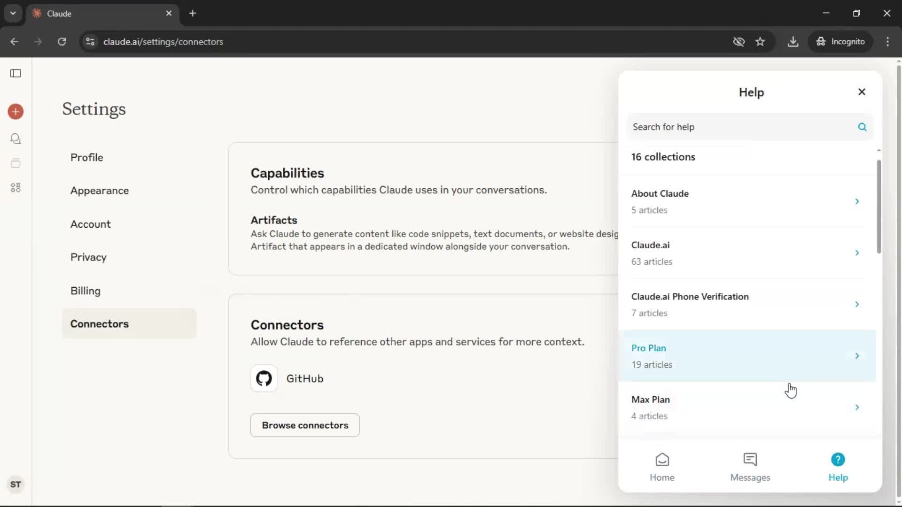Open the Chats icon in the sidebar
Viewport: 902px width, 507px height.
(x=16, y=139)
